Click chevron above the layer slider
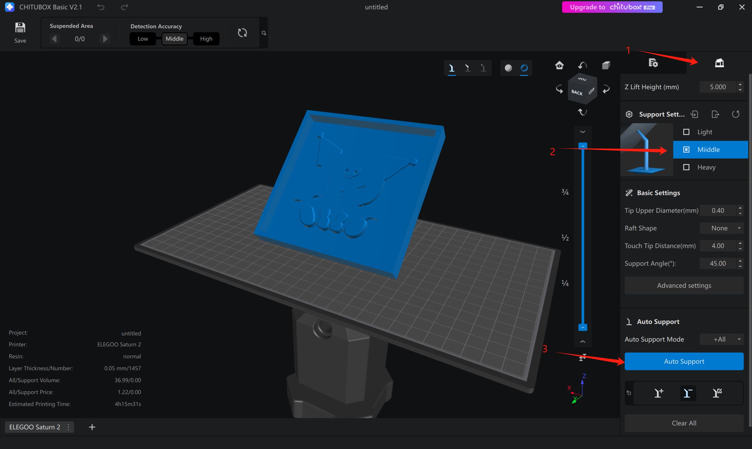752x449 pixels. click(583, 132)
